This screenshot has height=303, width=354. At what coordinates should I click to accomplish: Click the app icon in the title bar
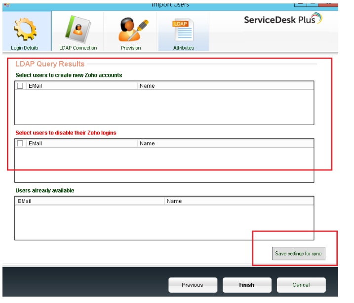point(6,3)
